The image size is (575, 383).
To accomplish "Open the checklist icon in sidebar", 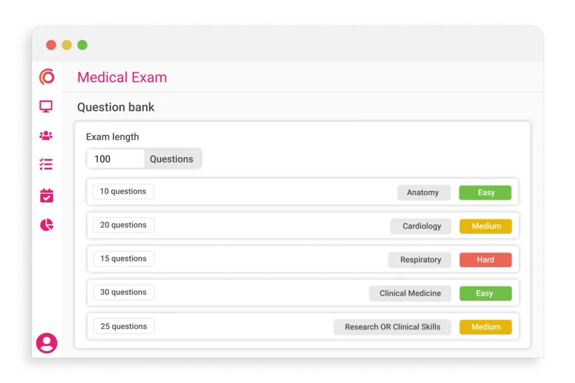I will point(46,165).
